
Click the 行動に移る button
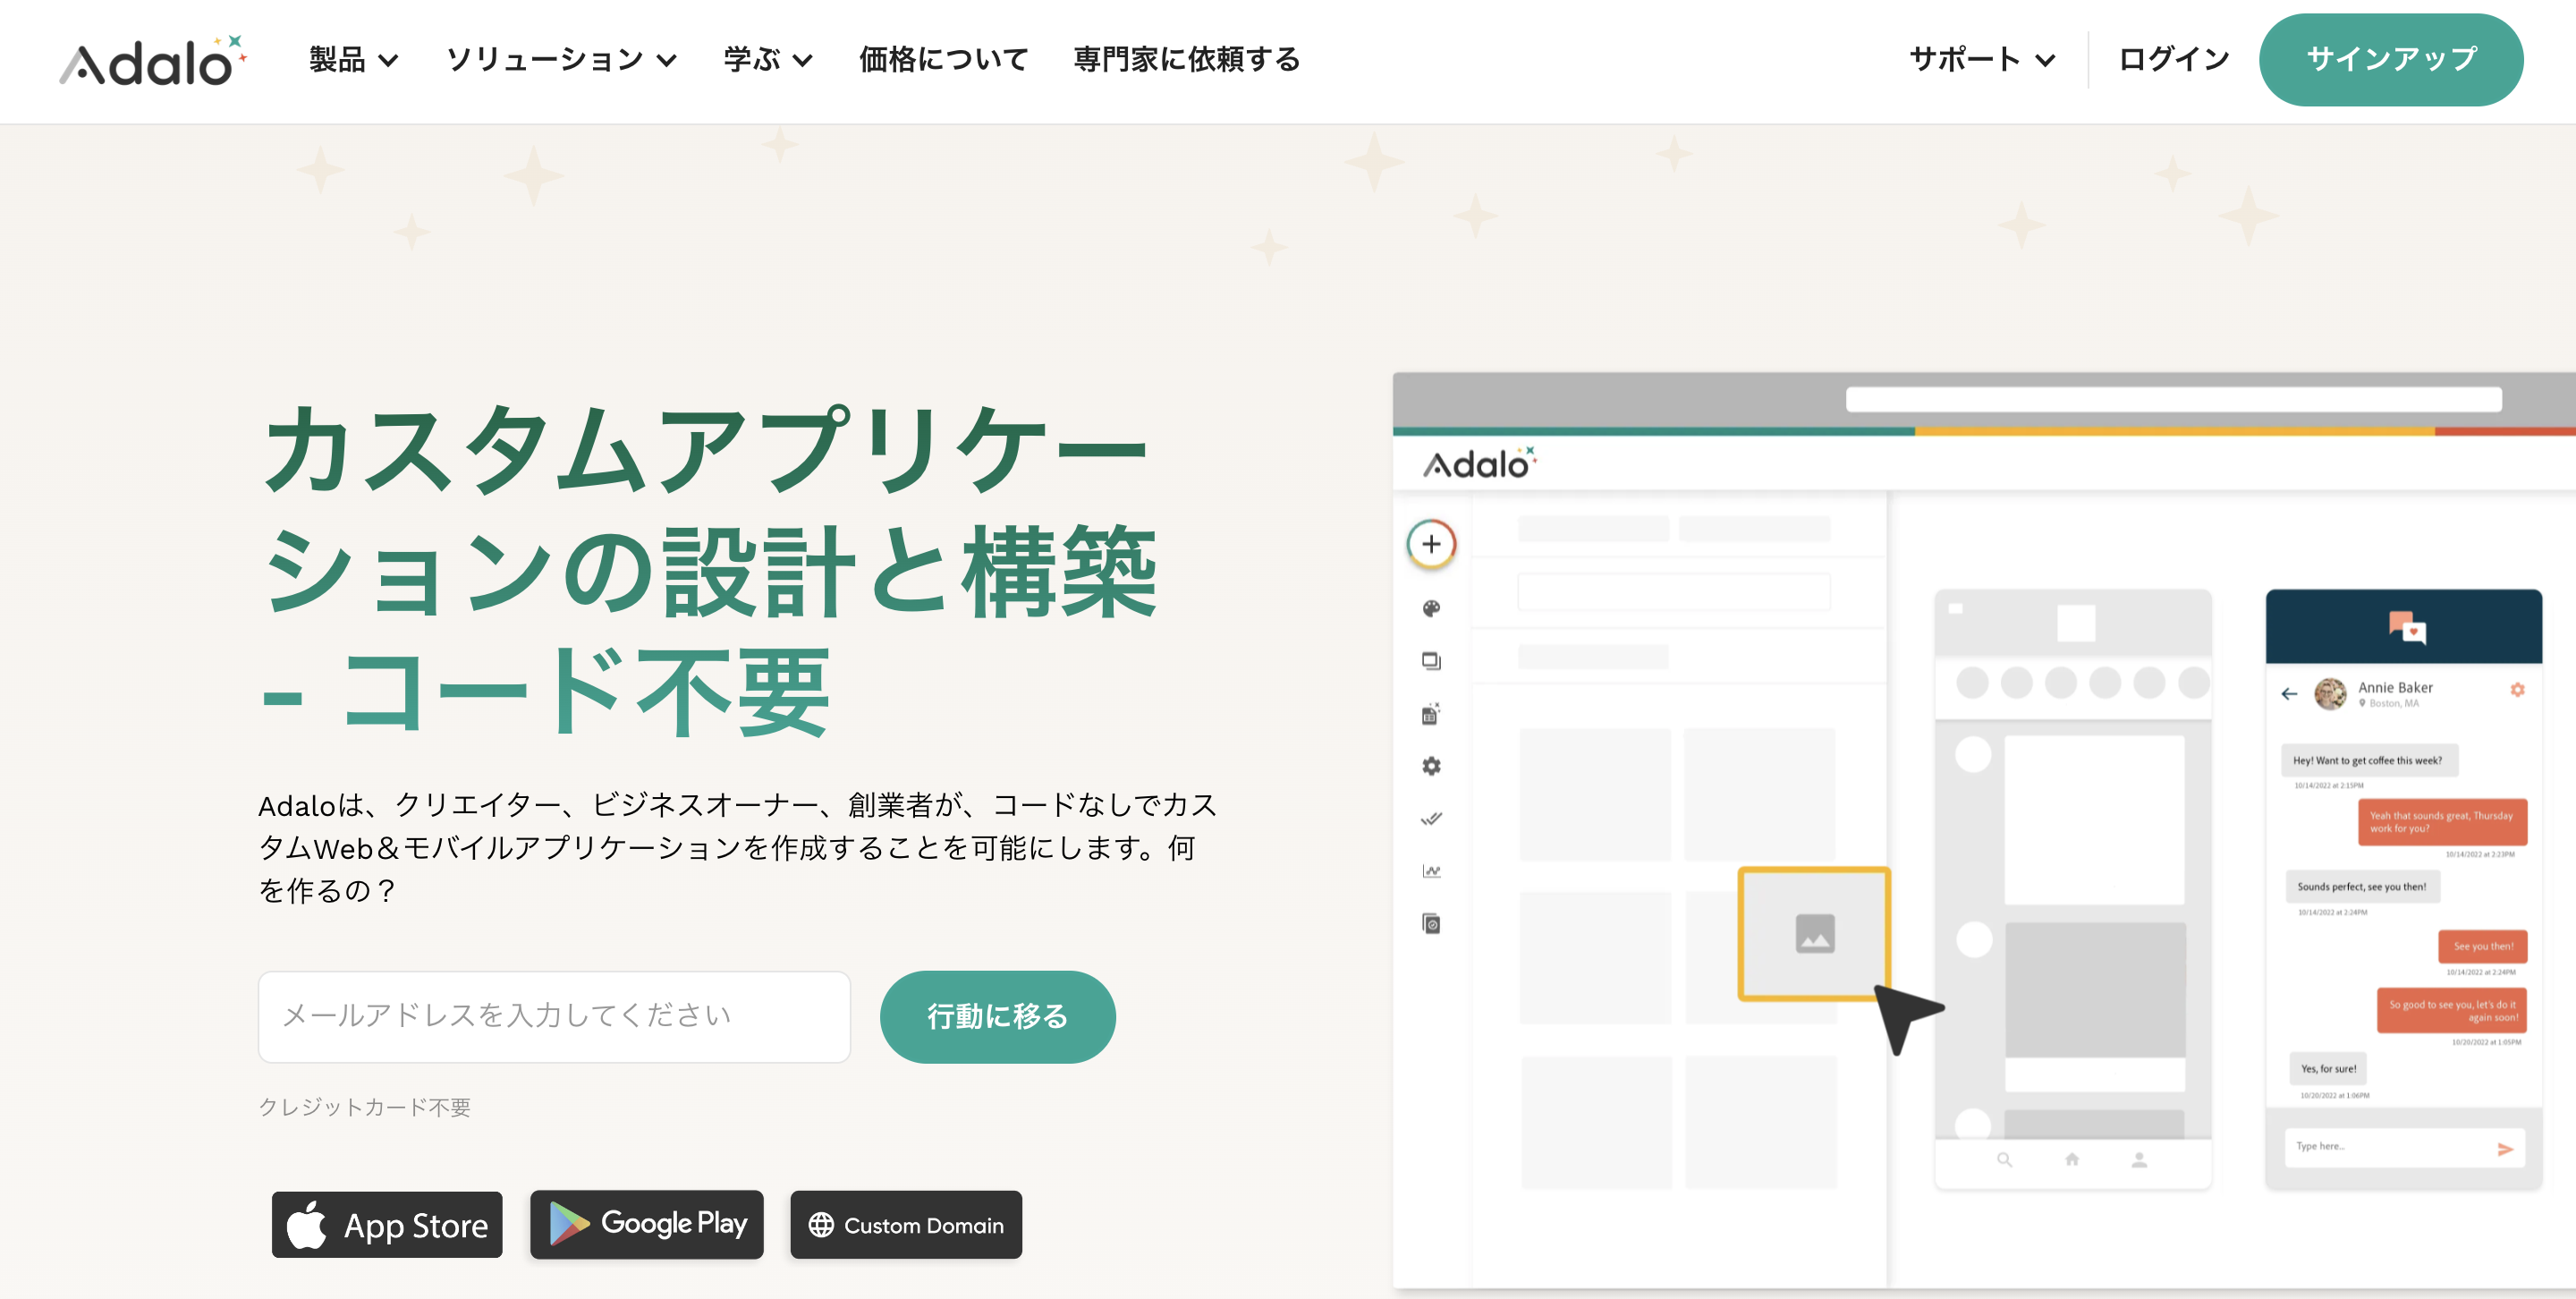click(997, 1016)
